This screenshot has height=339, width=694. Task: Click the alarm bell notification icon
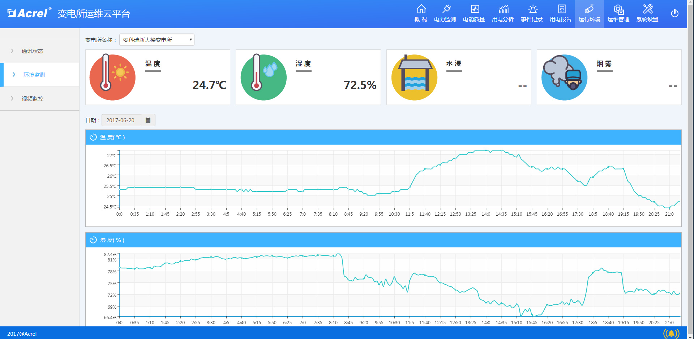(x=671, y=334)
